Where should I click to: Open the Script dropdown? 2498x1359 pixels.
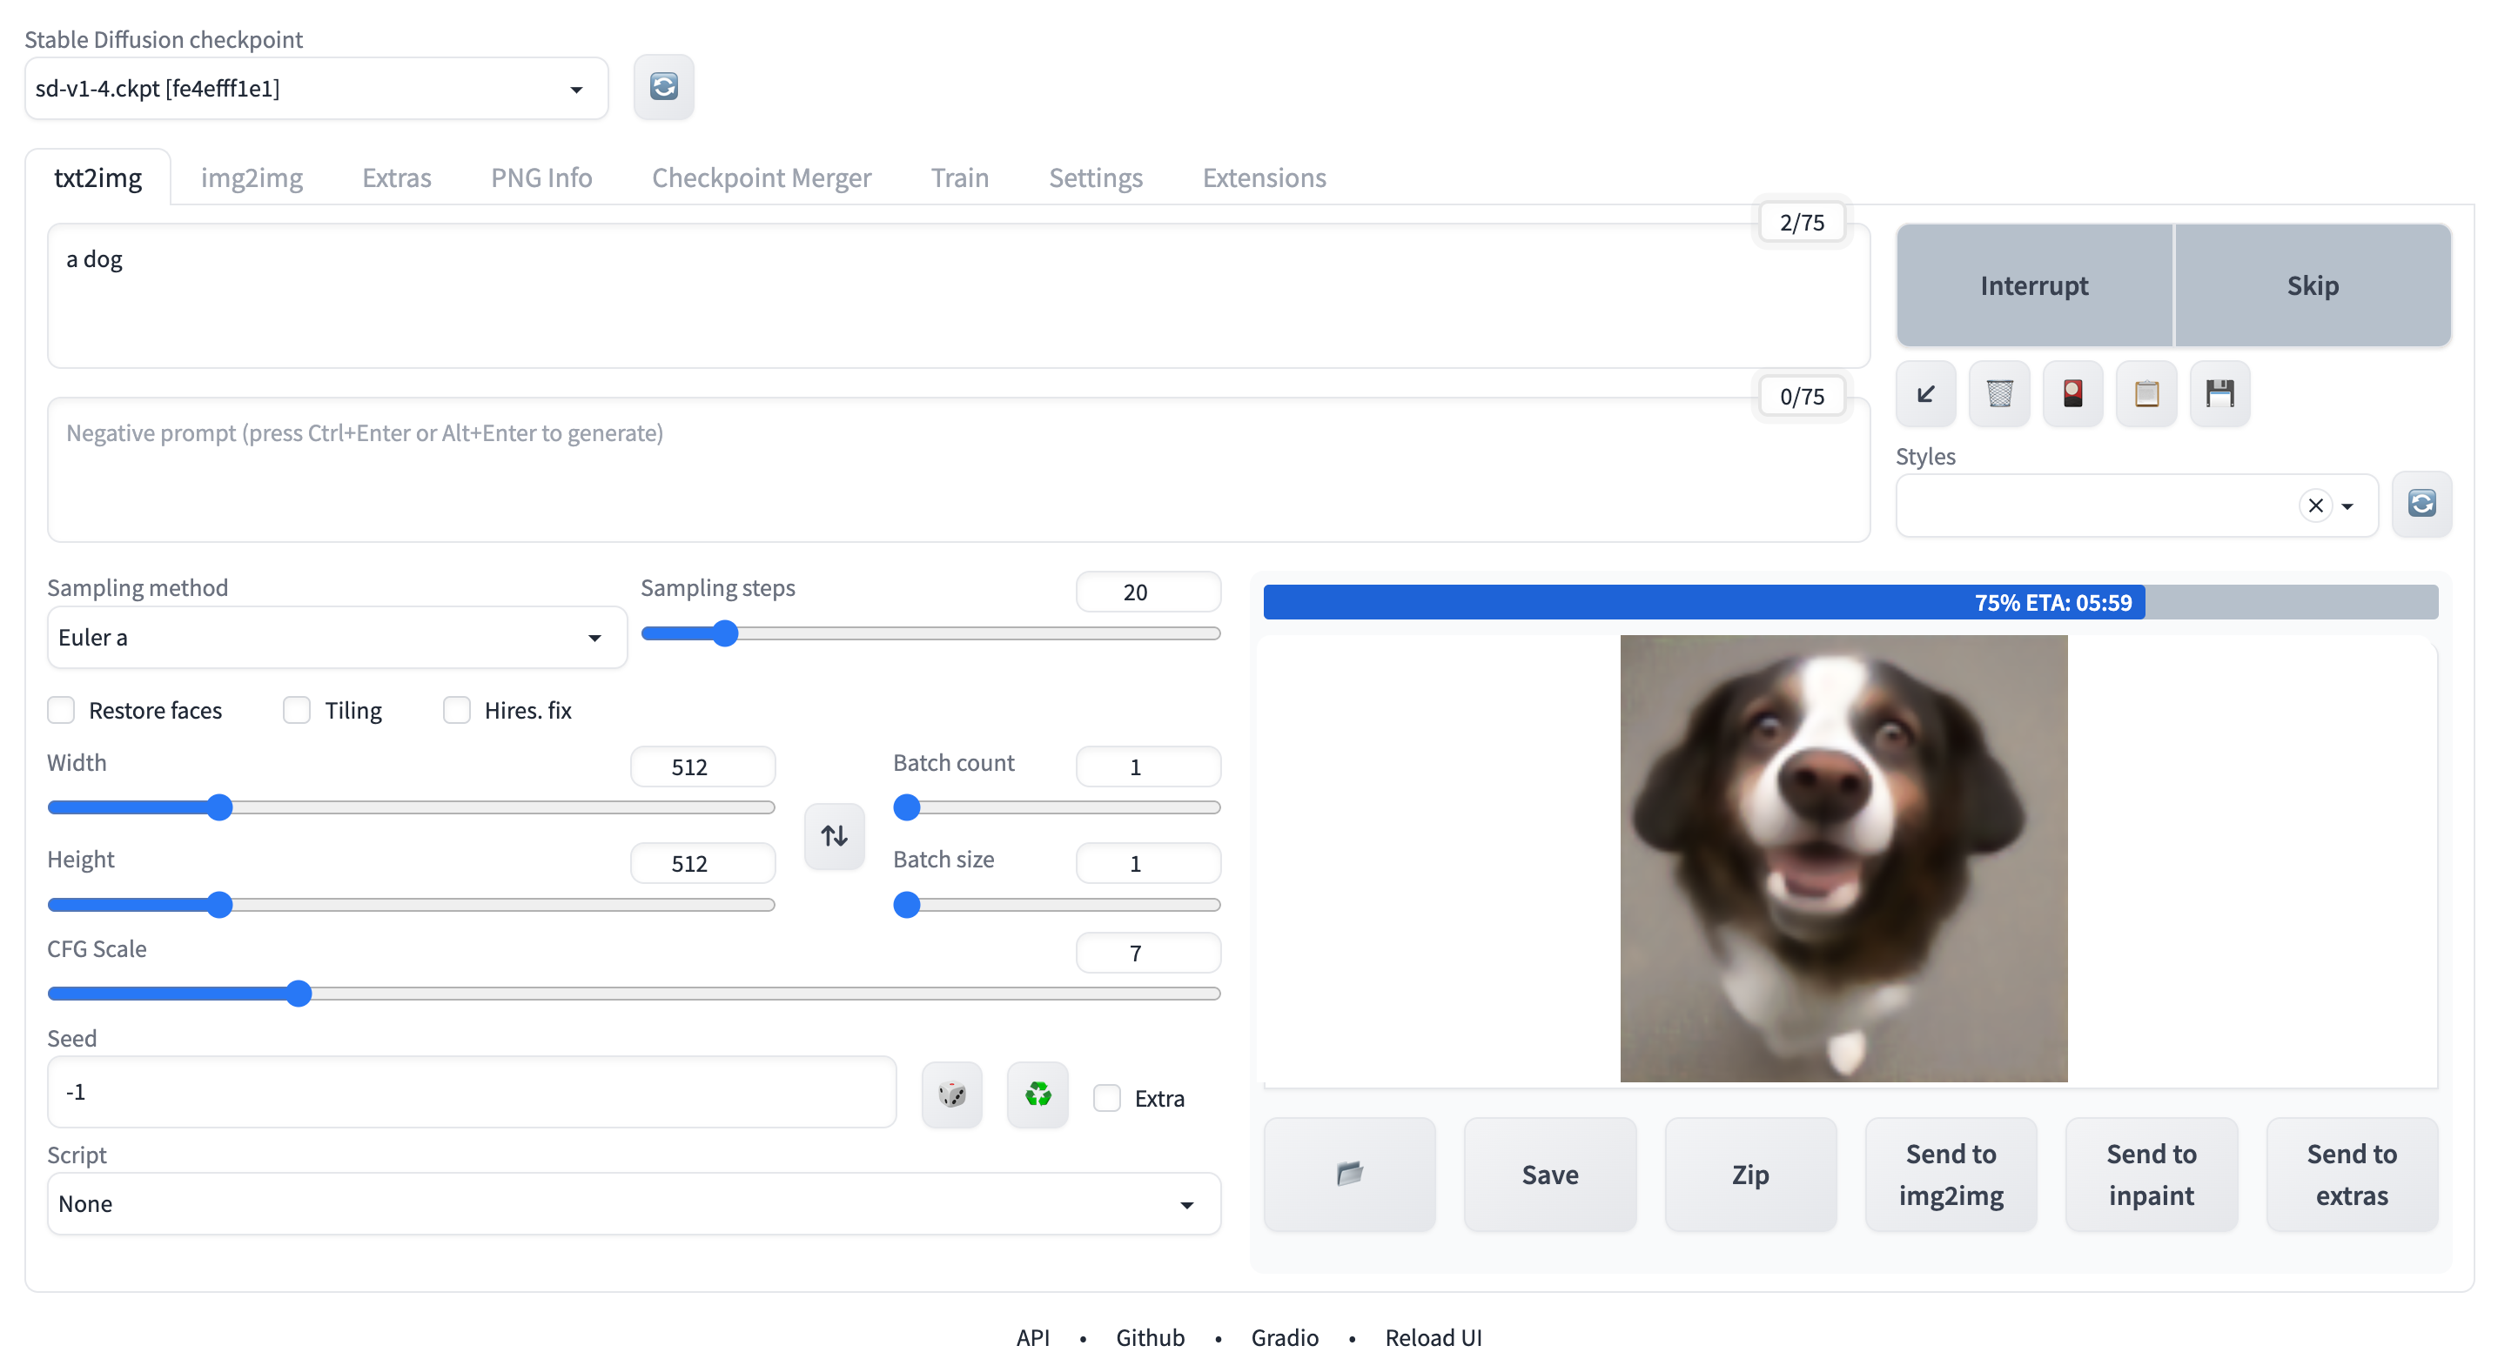pyautogui.click(x=632, y=1204)
